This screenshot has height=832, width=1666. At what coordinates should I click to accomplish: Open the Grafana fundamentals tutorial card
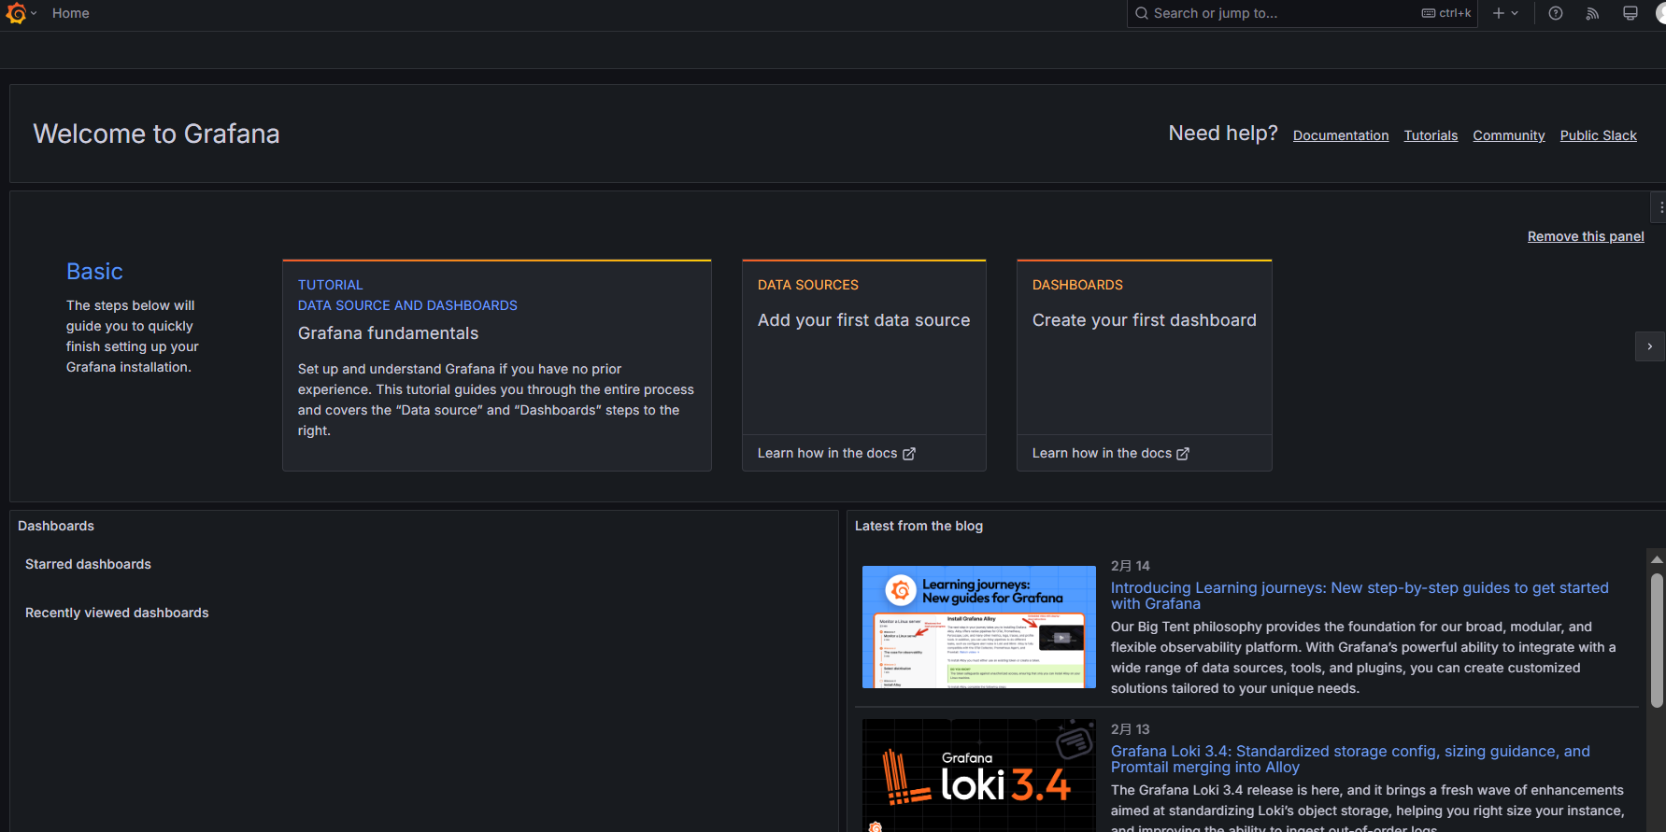pos(497,365)
